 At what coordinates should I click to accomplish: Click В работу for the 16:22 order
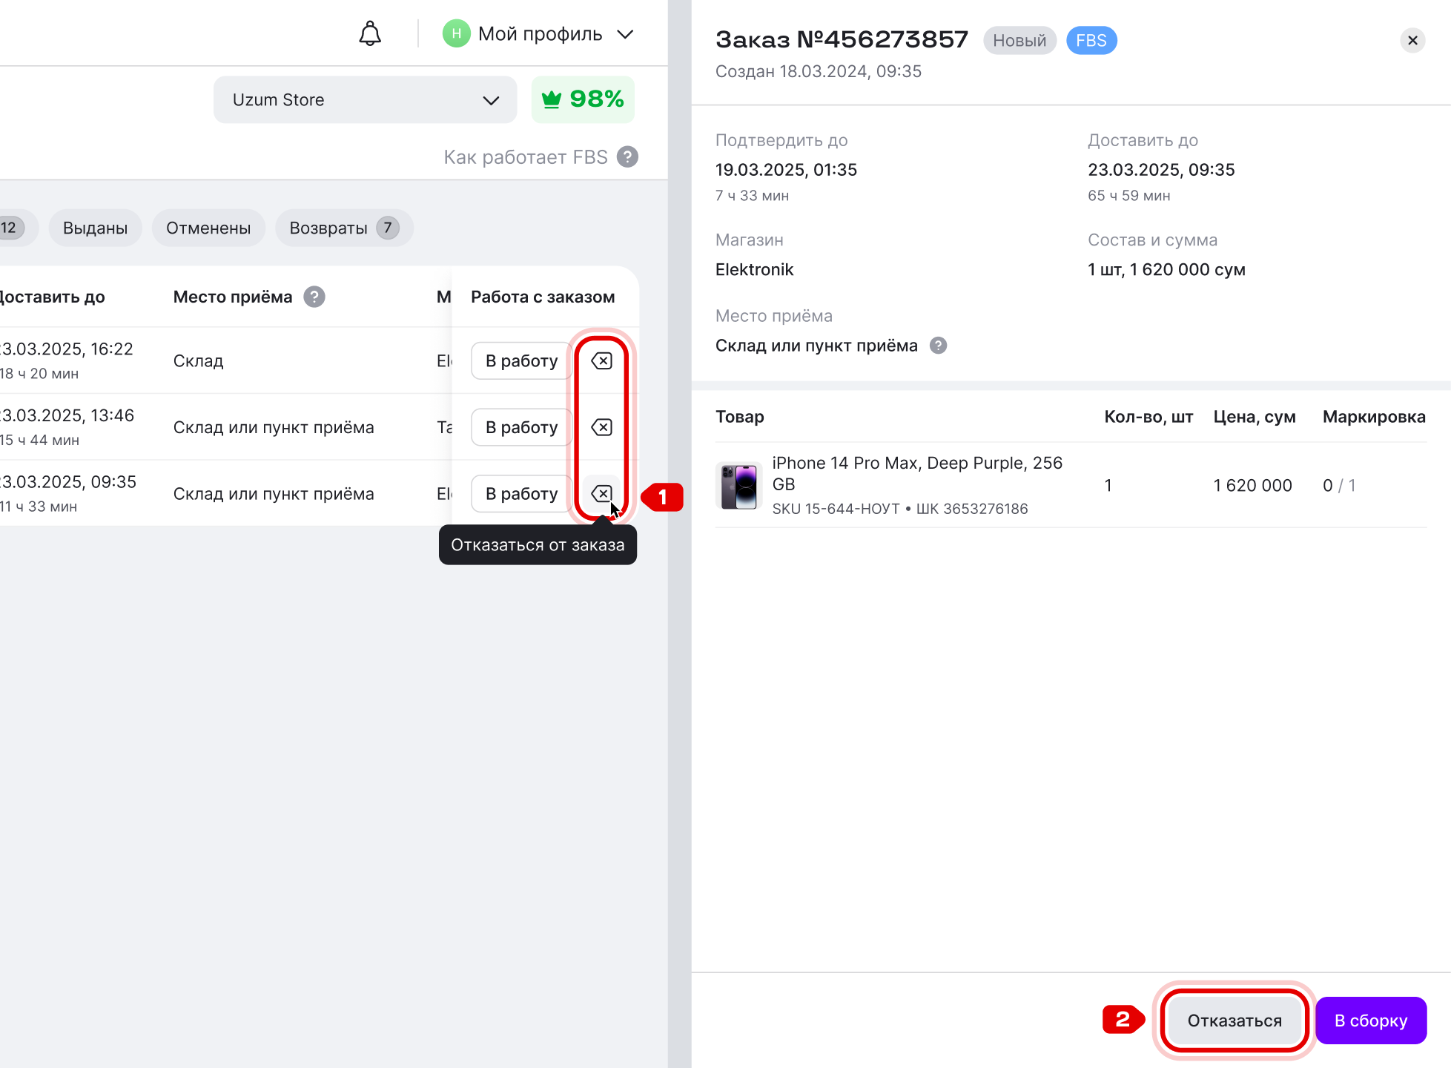(x=521, y=360)
